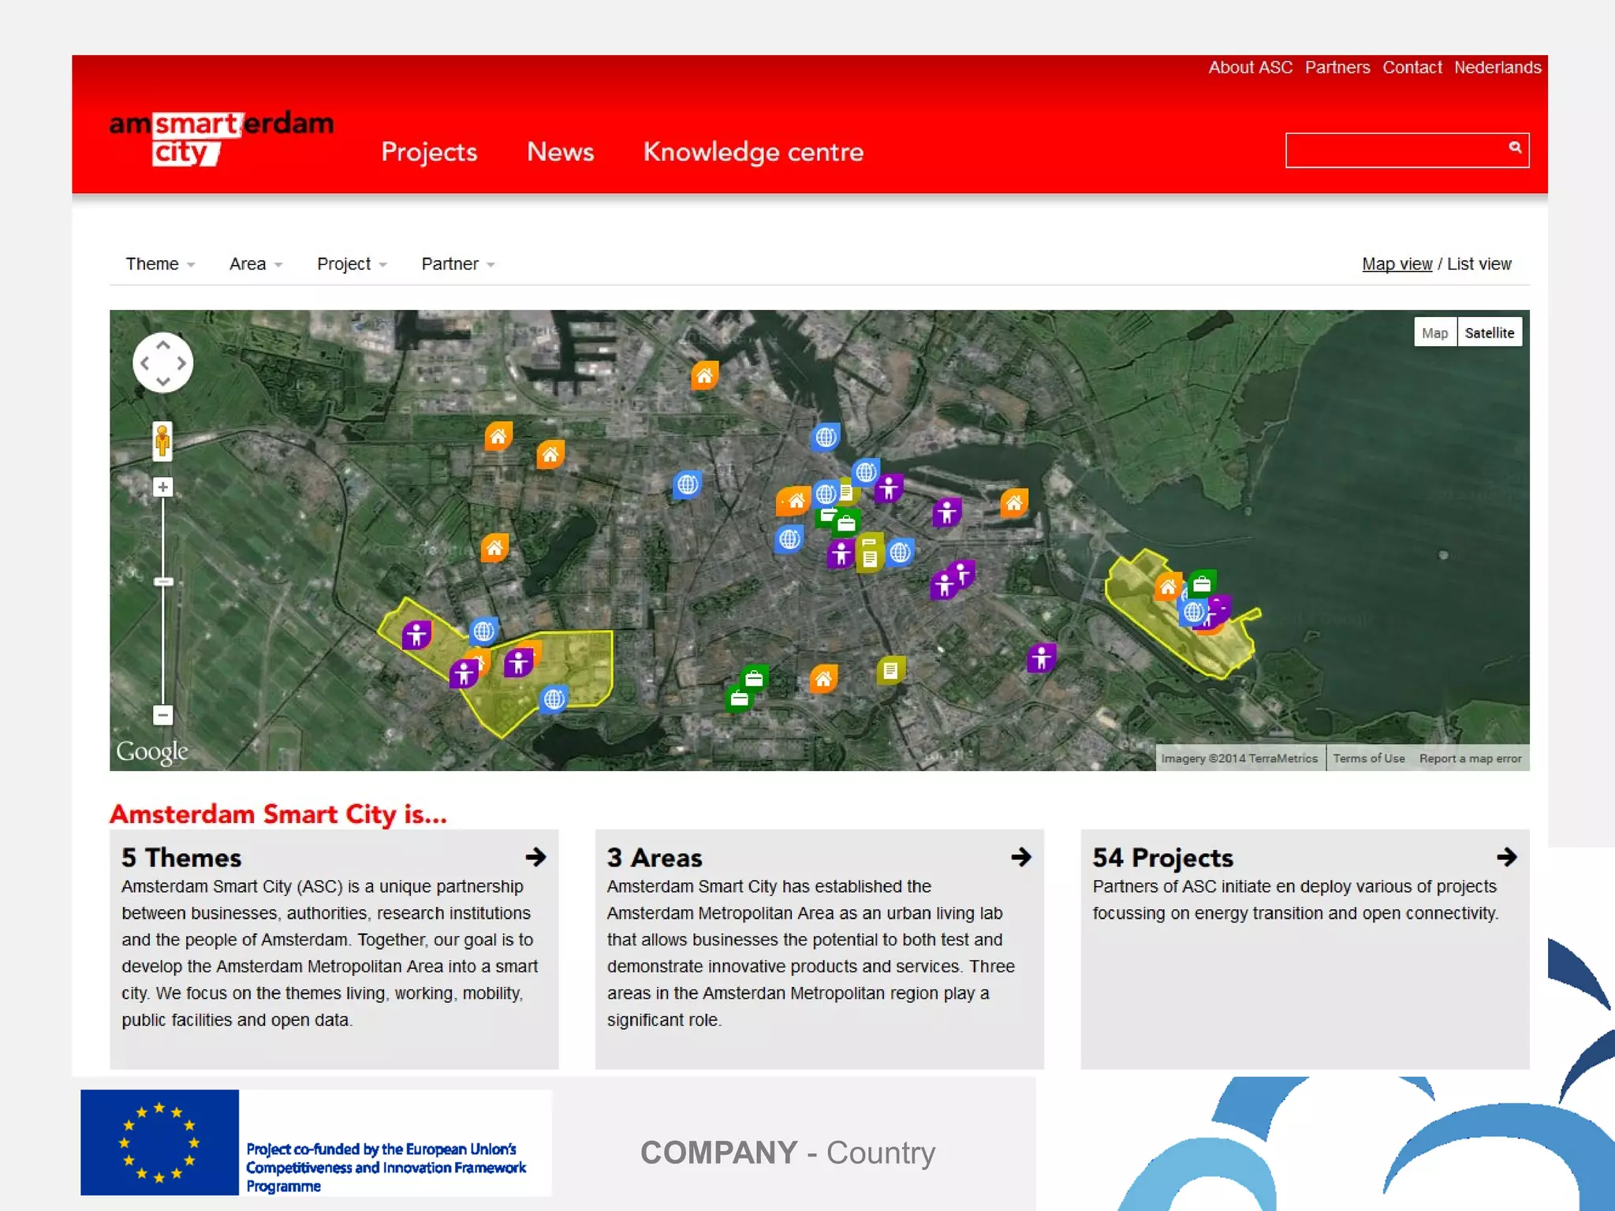1615x1211 pixels.
Task: Expand the Theme filter dropdown
Action: tap(160, 264)
